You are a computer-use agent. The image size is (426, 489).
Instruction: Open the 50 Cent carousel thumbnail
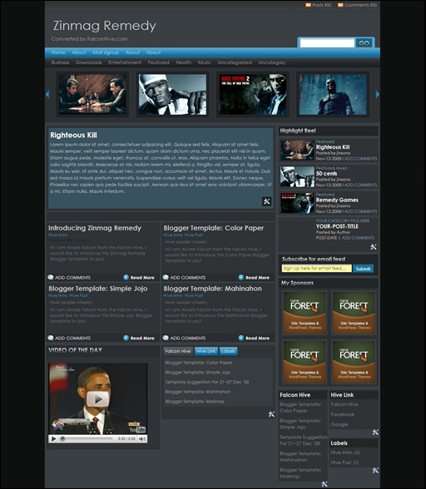point(172,94)
